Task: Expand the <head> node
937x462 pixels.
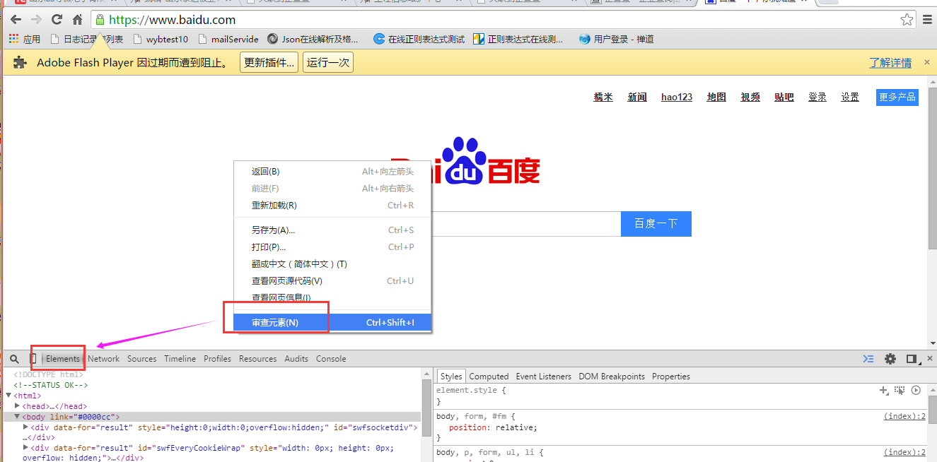Action: (x=17, y=406)
